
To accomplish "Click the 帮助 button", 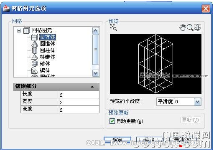I will pos(182,140).
